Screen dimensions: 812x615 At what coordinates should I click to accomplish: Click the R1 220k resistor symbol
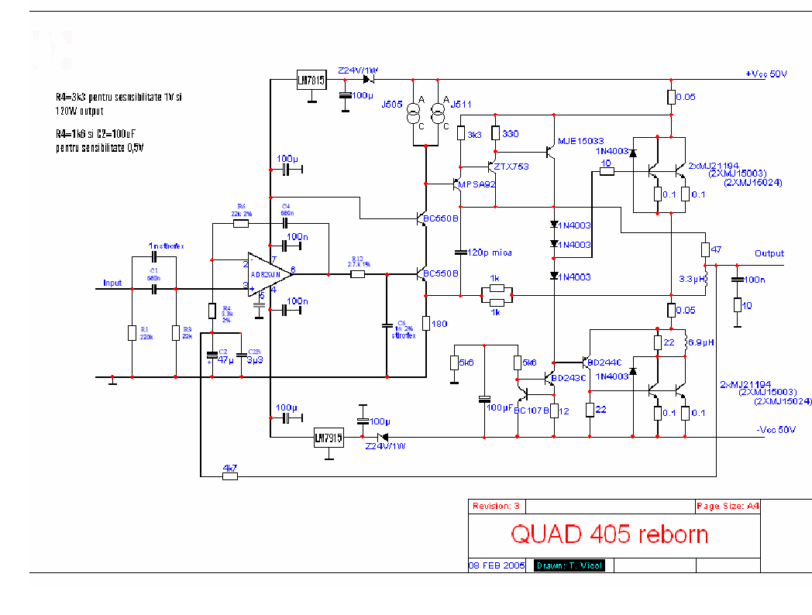132,333
